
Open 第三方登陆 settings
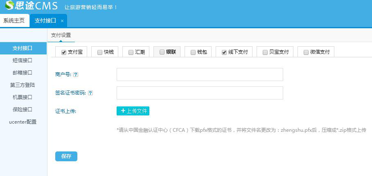[23, 85]
